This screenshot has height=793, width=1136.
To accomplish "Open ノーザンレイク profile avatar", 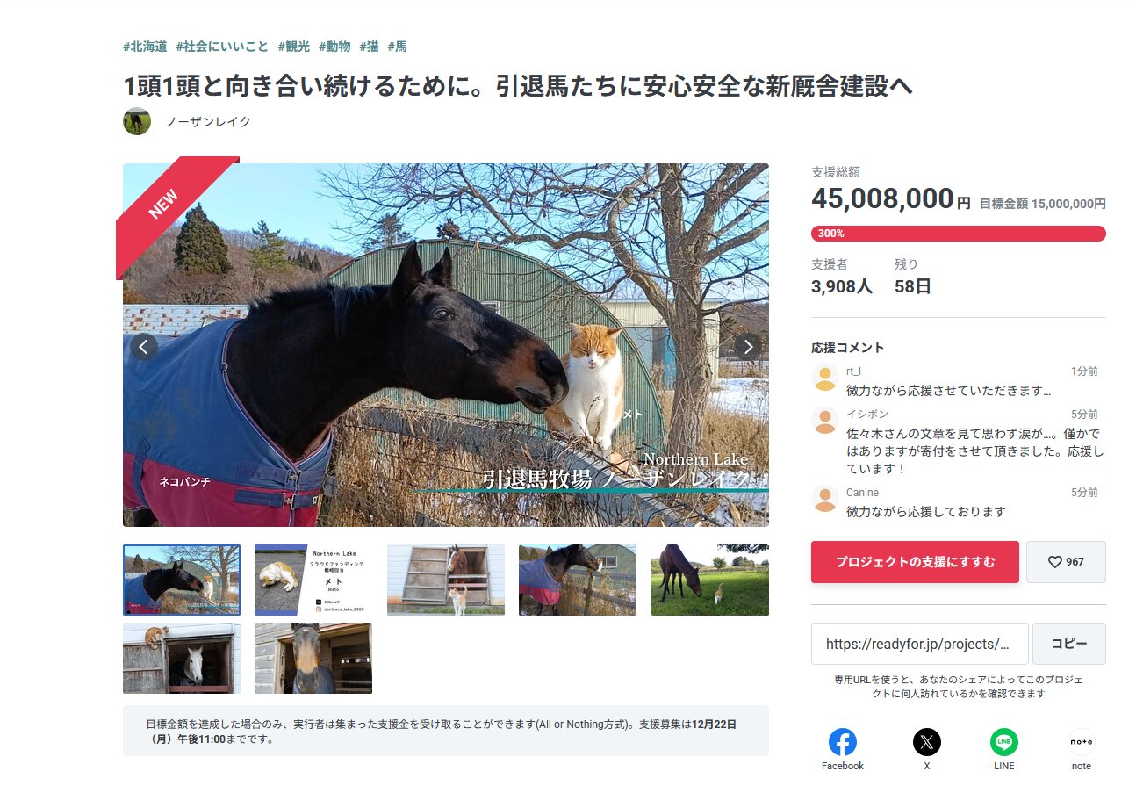I will pos(137,121).
